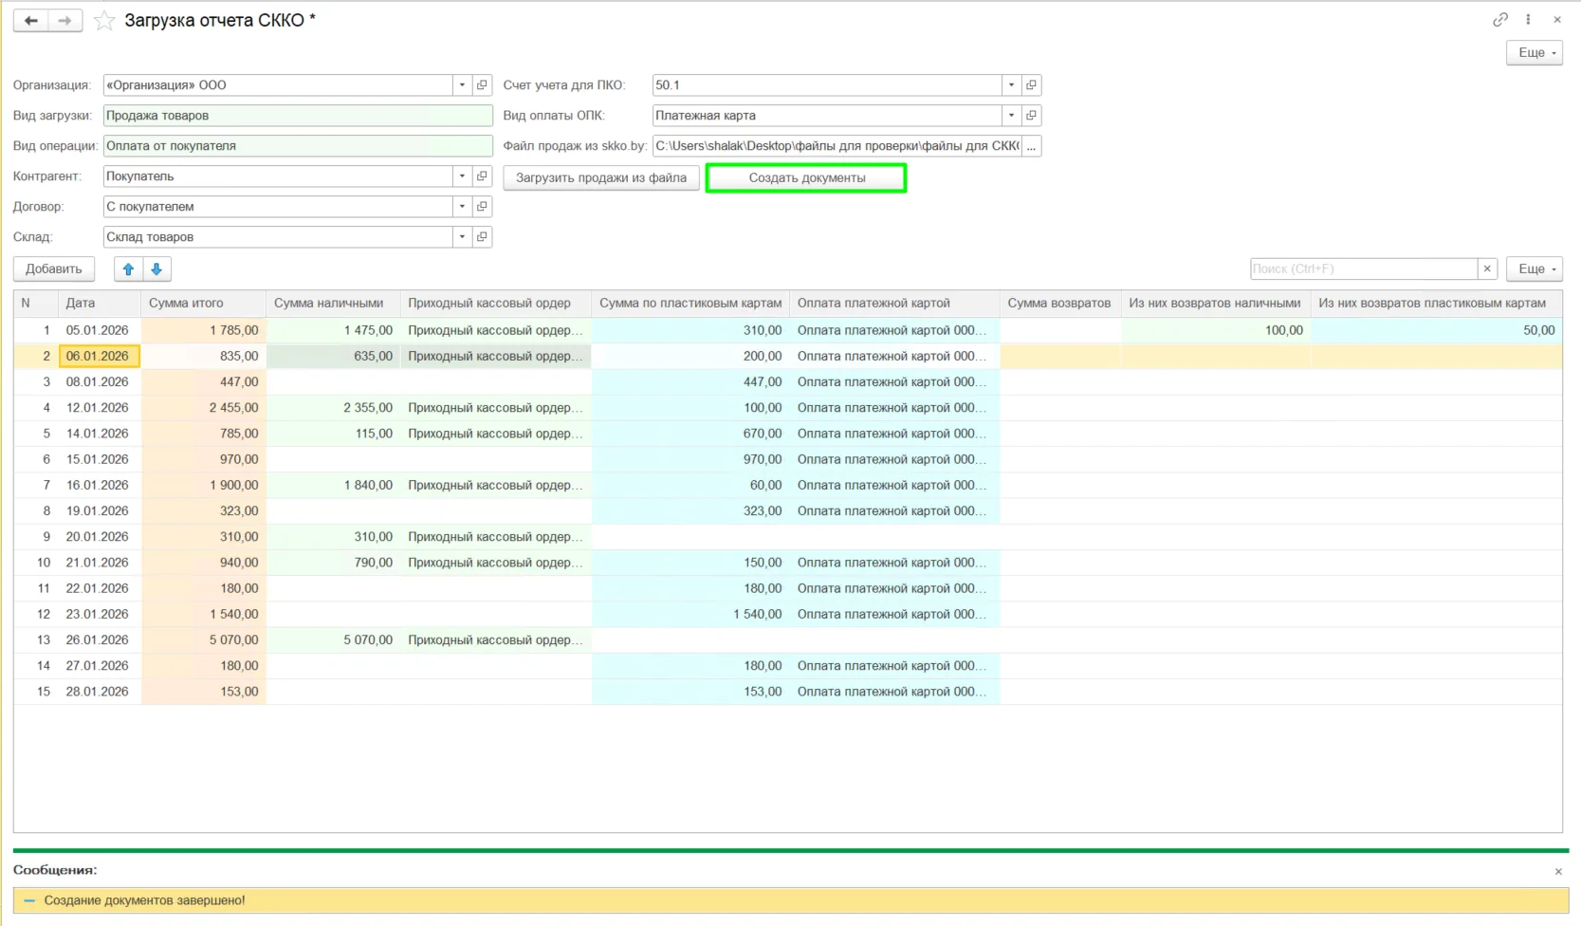Open the Контрагент record with its open icon
The image size is (1581, 926).
tap(482, 176)
